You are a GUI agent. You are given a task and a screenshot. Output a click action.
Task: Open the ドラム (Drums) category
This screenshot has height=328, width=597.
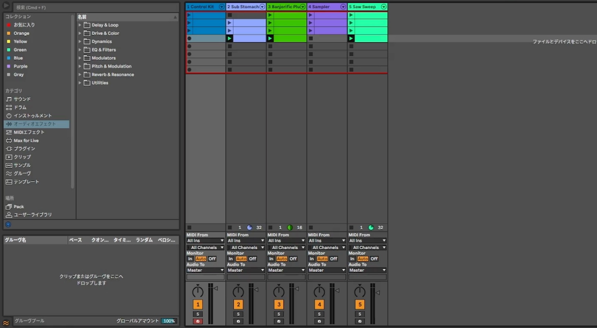(20, 107)
